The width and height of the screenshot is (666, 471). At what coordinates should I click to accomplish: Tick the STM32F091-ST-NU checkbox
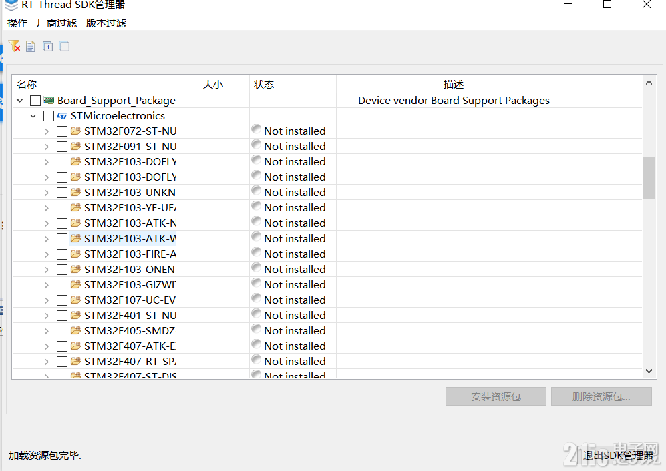62,147
